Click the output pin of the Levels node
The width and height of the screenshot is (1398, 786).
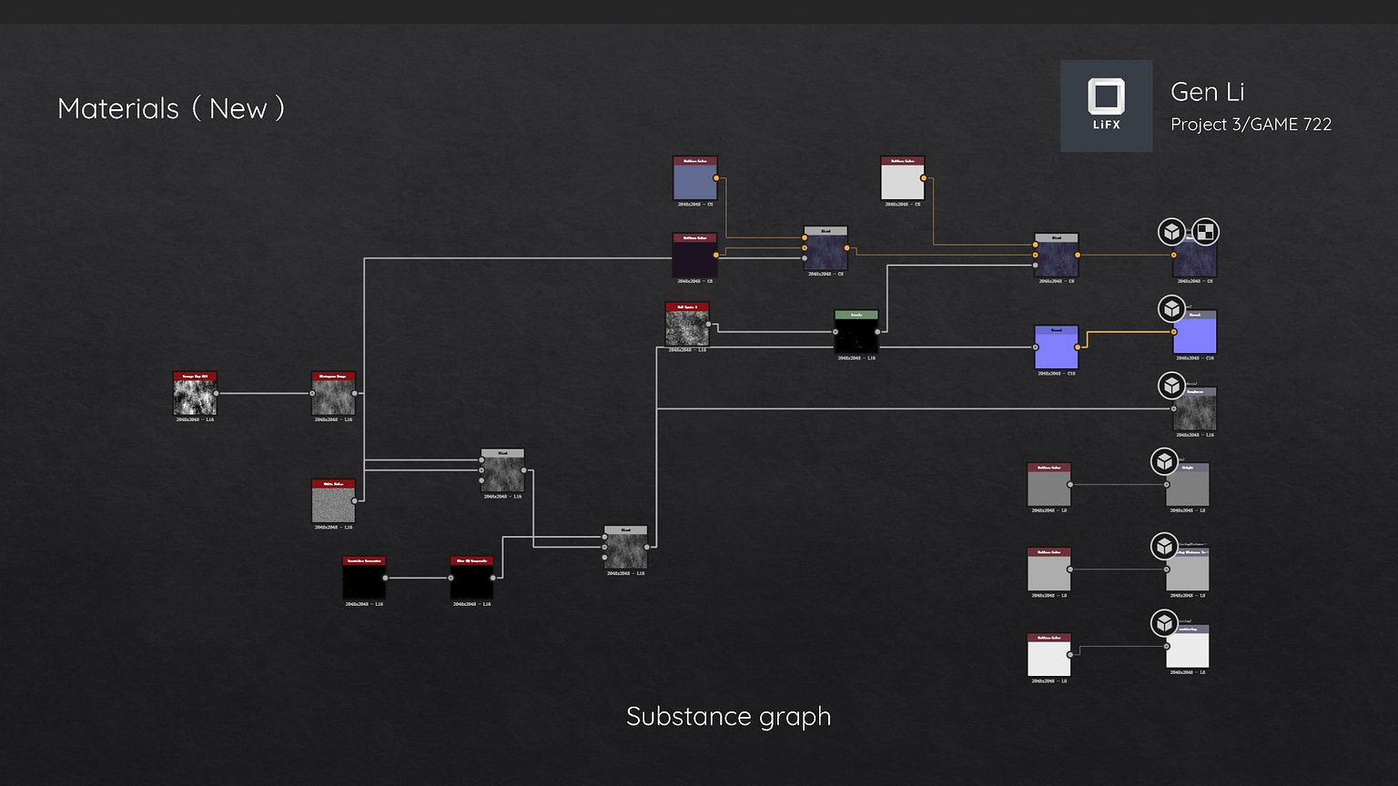(878, 332)
